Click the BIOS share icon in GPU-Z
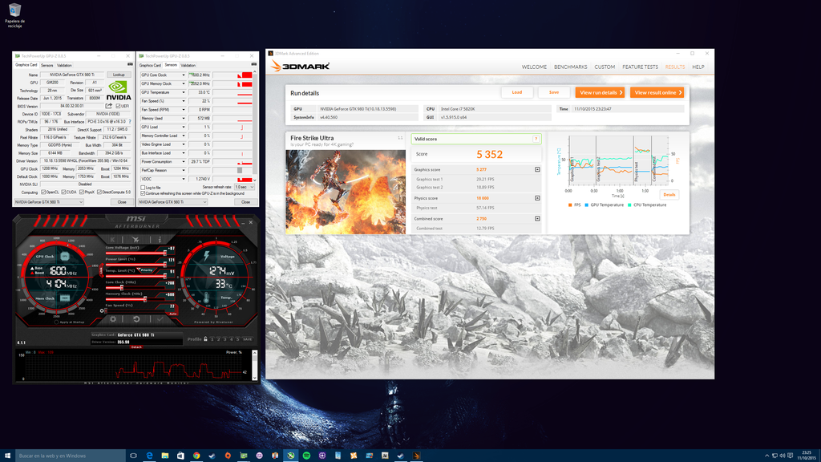Viewport: 821px width, 462px height. point(109,106)
